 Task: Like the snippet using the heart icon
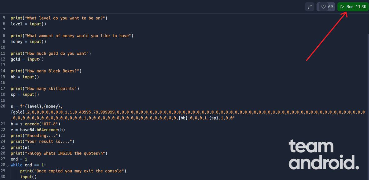323,6
